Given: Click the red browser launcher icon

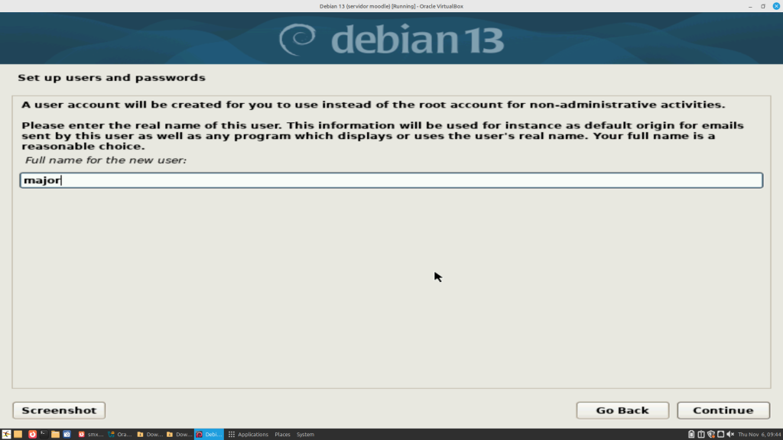Looking at the screenshot, I should 32,434.
